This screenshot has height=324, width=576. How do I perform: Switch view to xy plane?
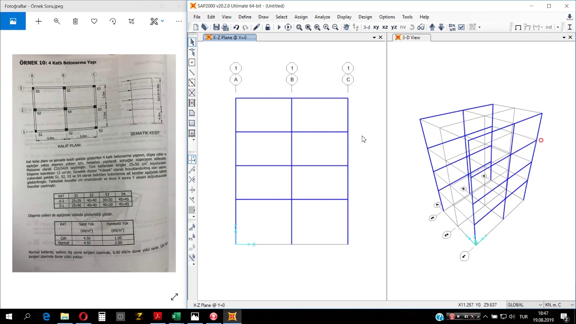click(x=376, y=27)
